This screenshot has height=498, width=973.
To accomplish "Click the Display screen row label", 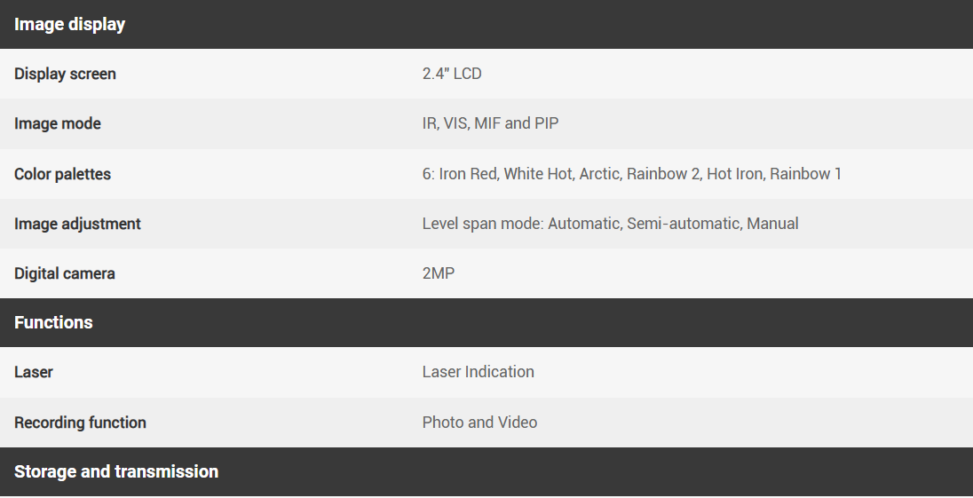I will tap(65, 74).
